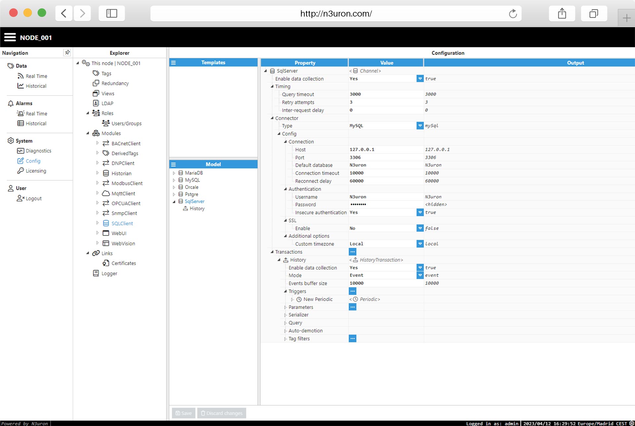Viewport: 635px width, 426px height.
Task: Open the Custom timezone dropdown arrow
Action: coord(420,244)
